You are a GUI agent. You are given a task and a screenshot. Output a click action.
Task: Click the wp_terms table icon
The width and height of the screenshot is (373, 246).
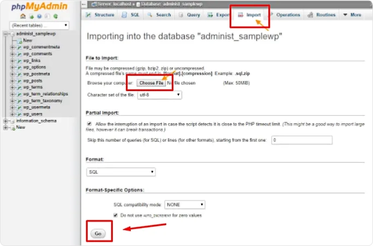(x=19, y=87)
